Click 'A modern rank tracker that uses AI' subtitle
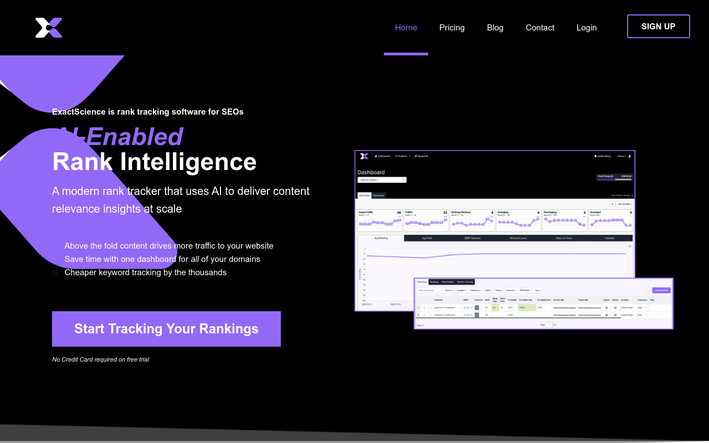This screenshot has width=709, height=443. point(181,200)
